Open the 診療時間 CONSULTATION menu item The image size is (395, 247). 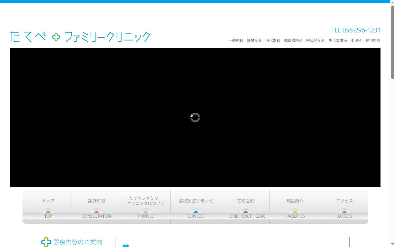[x=97, y=207]
